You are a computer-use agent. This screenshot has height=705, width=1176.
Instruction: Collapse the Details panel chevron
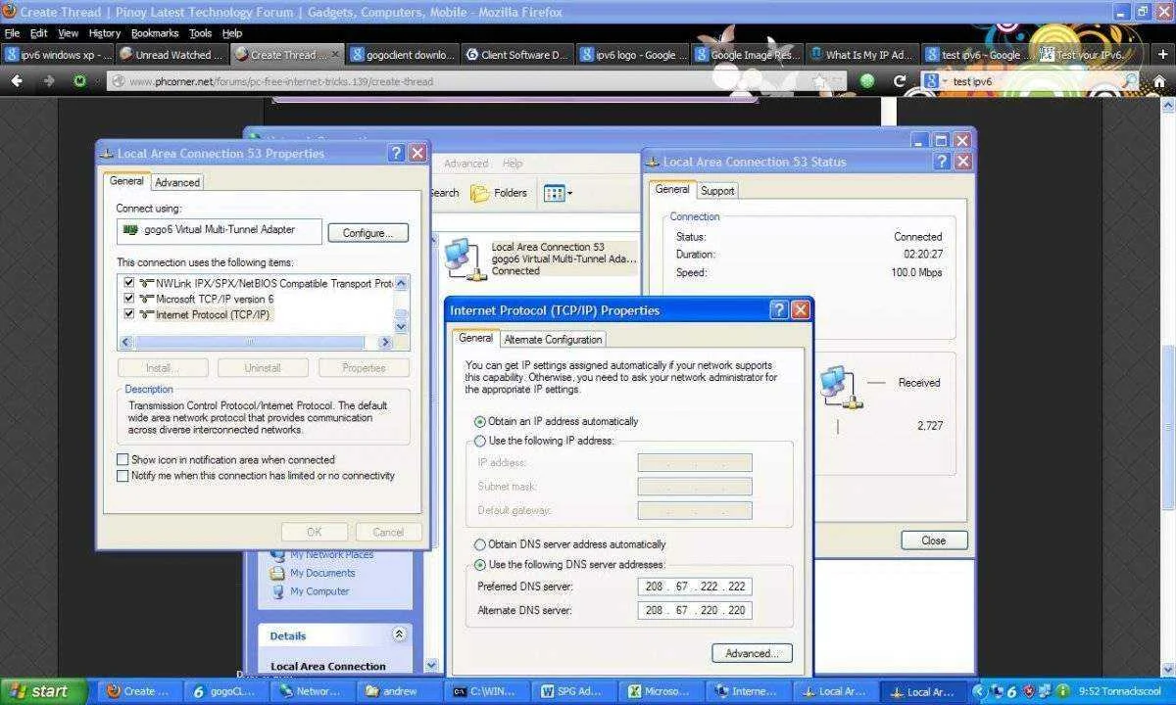coord(399,634)
